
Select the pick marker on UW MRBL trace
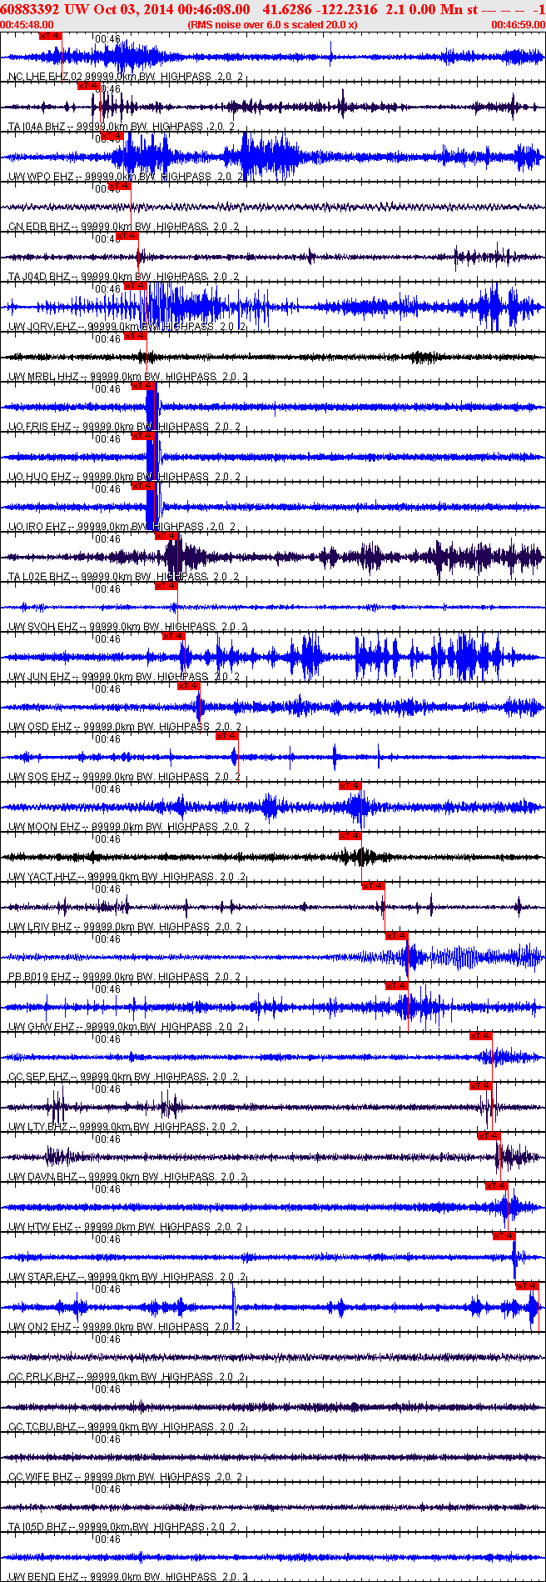point(135,336)
